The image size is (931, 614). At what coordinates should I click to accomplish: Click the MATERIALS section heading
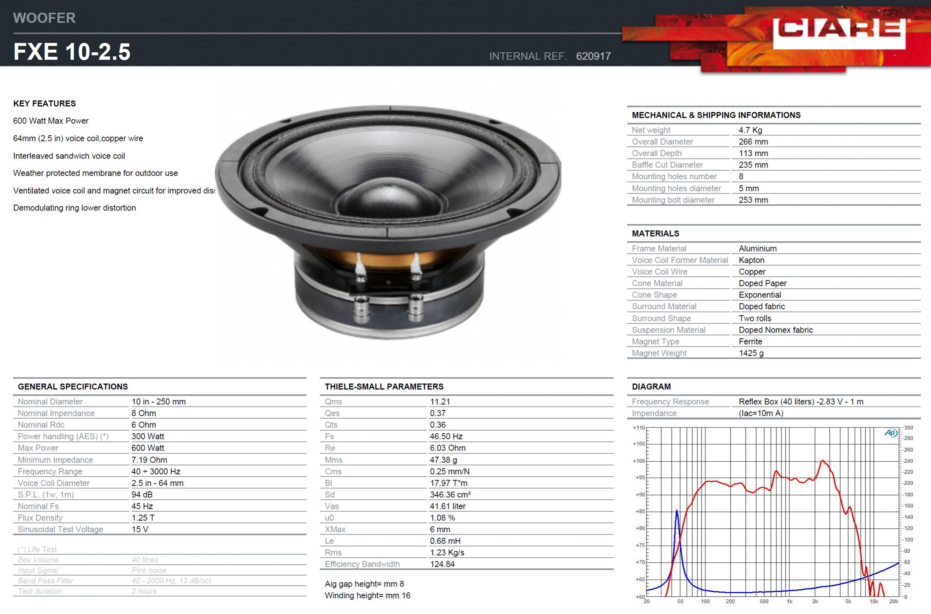[x=655, y=234]
